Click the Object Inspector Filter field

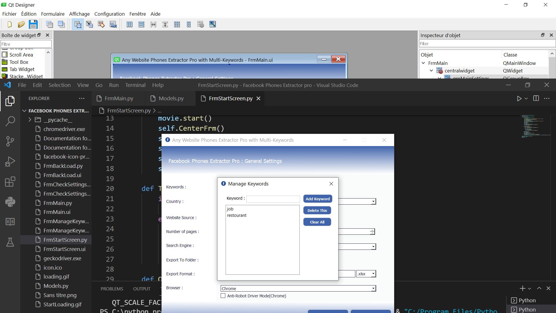pos(487,44)
